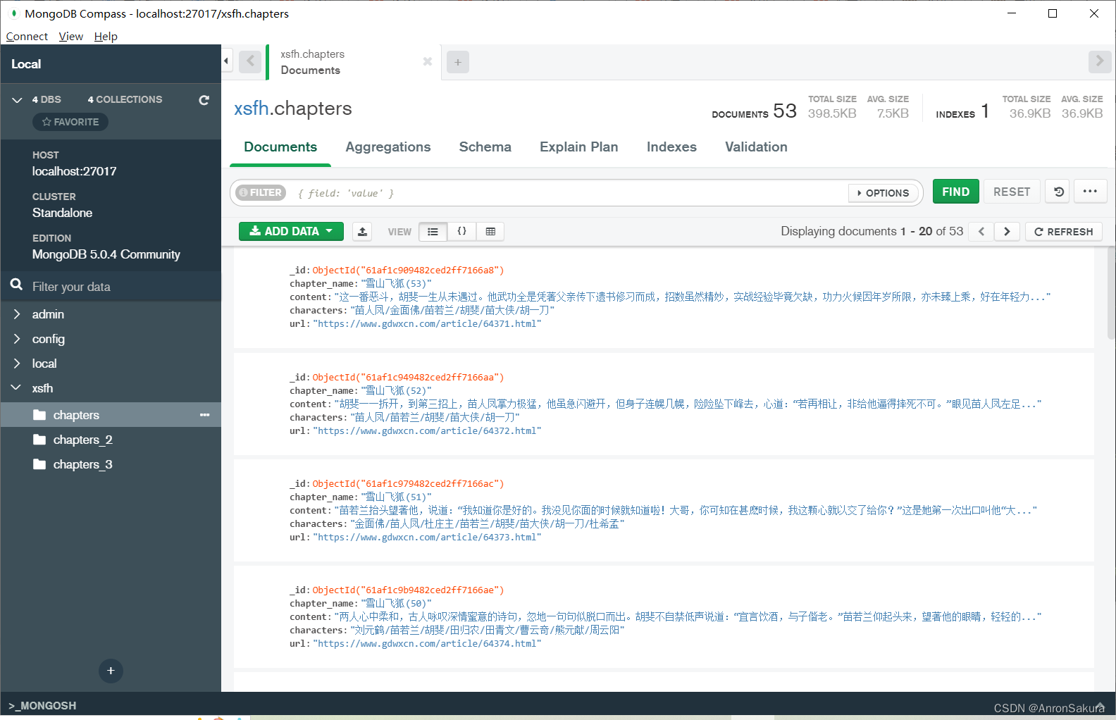
Task: Go to previous page of documents
Action: 981,231
